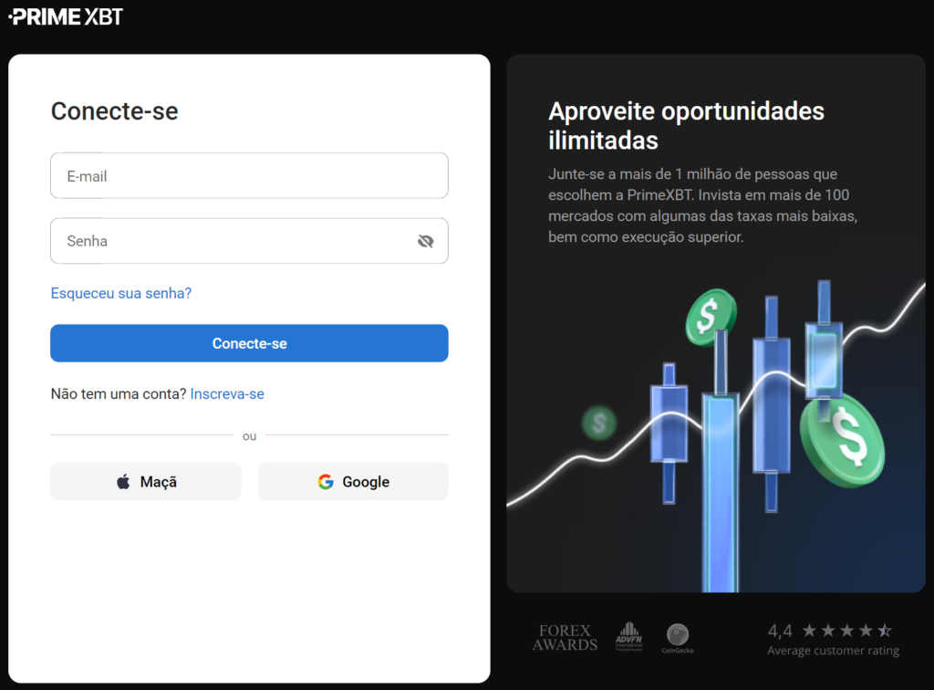Viewport: 934px width, 690px height.
Task: Select Esqueceu sua senha? link
Action: (x=120, y=293)
